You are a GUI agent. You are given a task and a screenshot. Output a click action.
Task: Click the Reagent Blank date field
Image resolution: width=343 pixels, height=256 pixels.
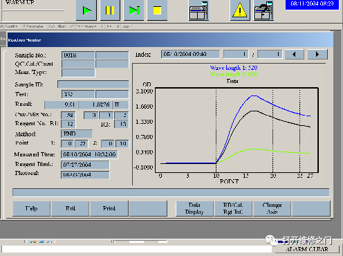pos(85,165)
